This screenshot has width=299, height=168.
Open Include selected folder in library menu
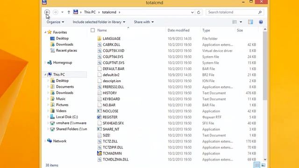(99, 22)
